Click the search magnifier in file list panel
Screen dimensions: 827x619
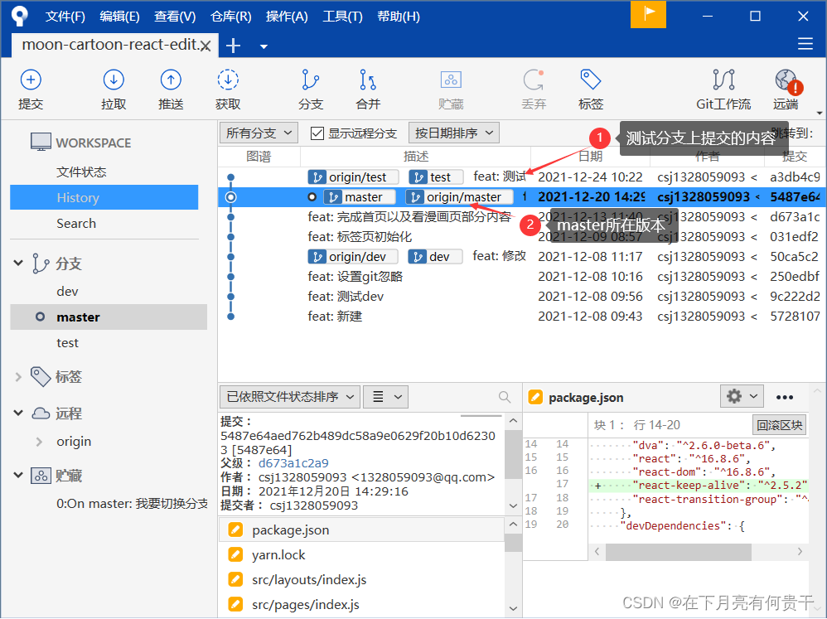[504, 397]
